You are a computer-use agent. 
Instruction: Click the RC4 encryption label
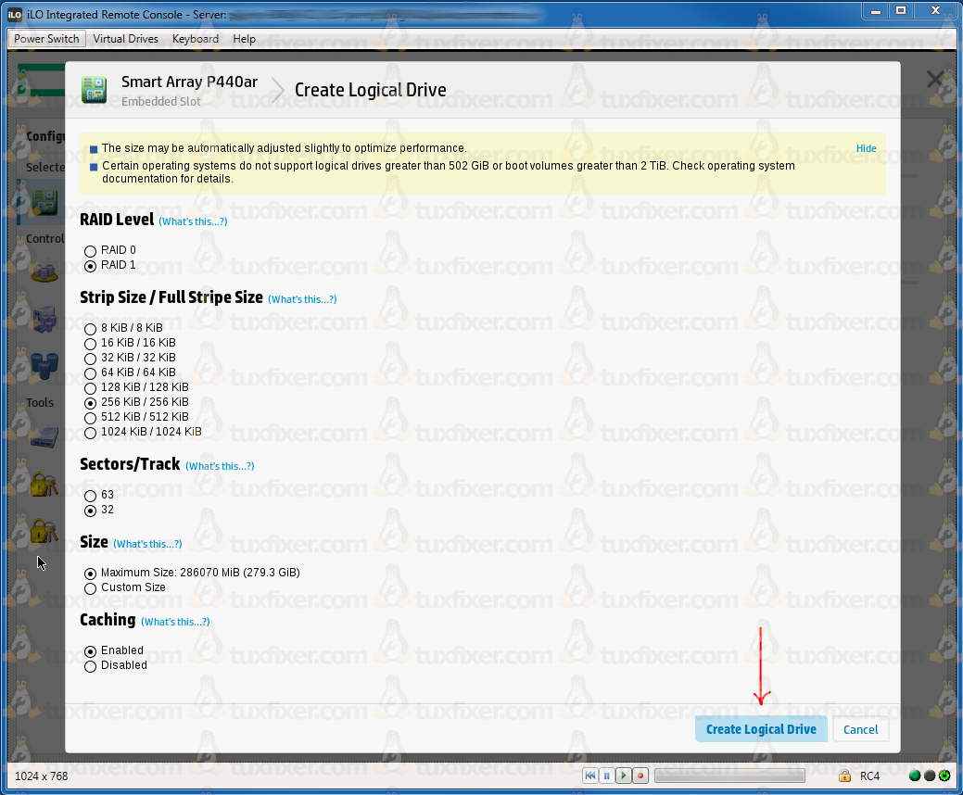click(x=869, y=776)
